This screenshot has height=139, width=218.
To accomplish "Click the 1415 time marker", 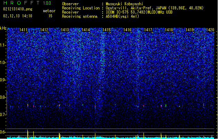I will (106, 30).
